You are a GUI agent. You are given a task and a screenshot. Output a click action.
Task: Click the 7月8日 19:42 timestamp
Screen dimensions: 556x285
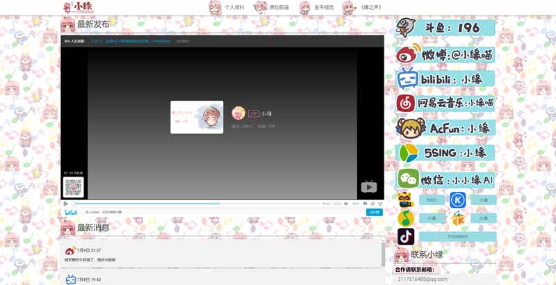coord(90,279)
